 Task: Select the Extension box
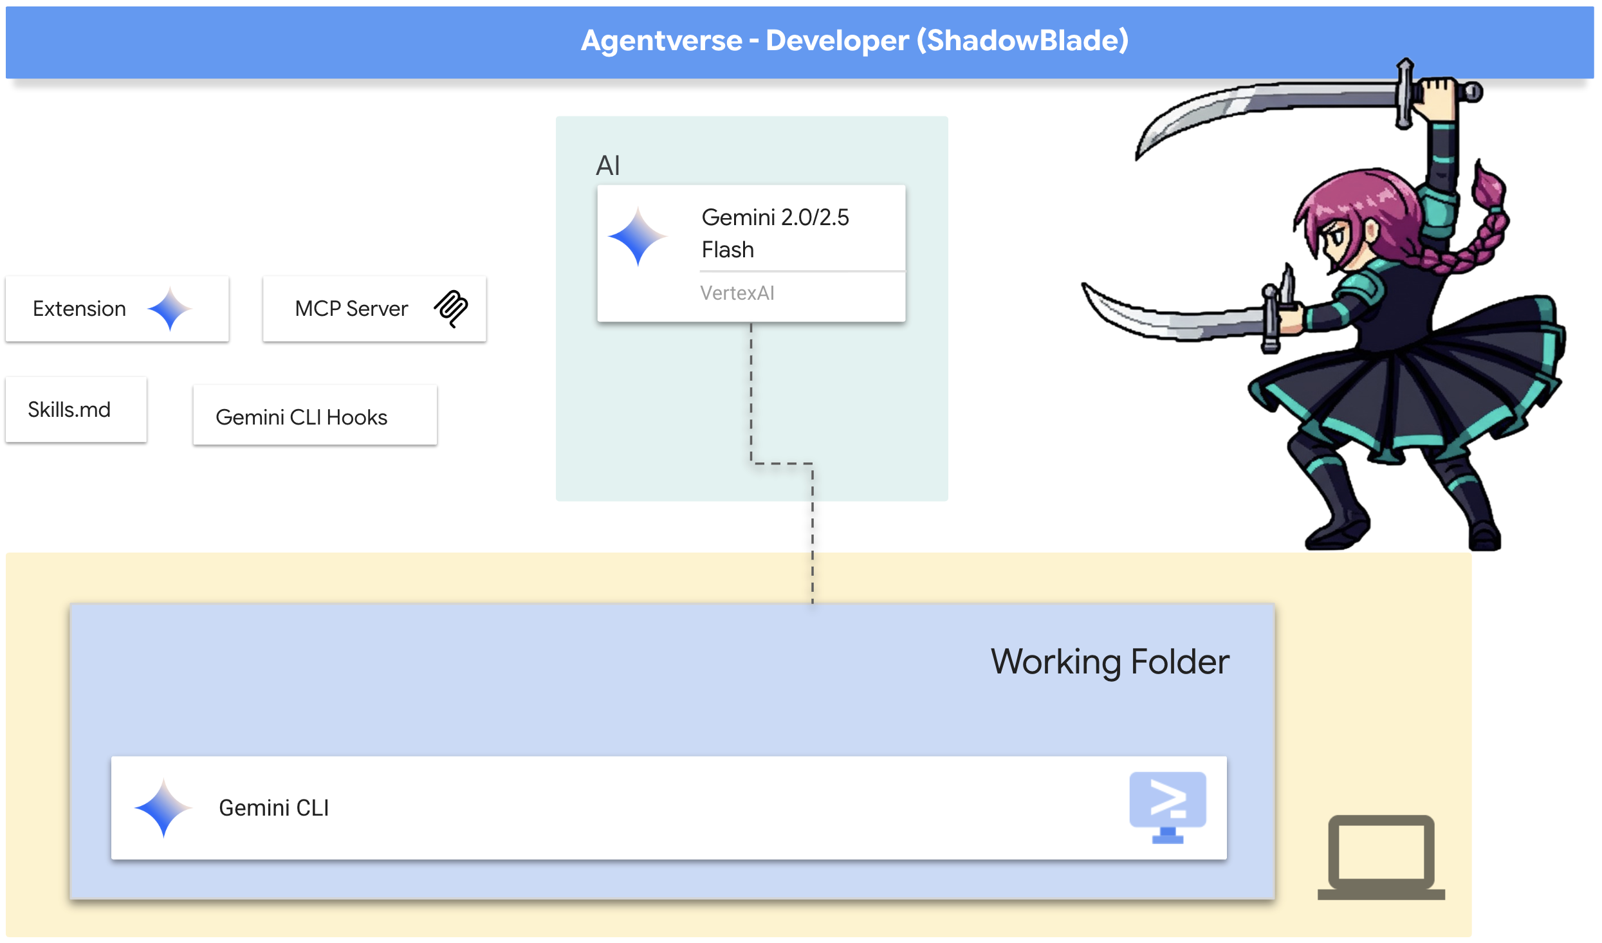117,309
